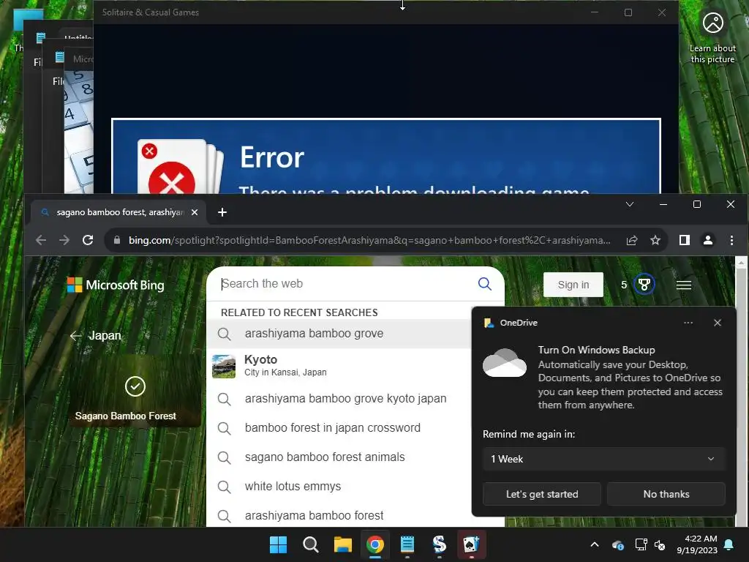This screenshot has height=562, width=749.
Task: Open the Chrome profile icon
Action: [708, 240]
